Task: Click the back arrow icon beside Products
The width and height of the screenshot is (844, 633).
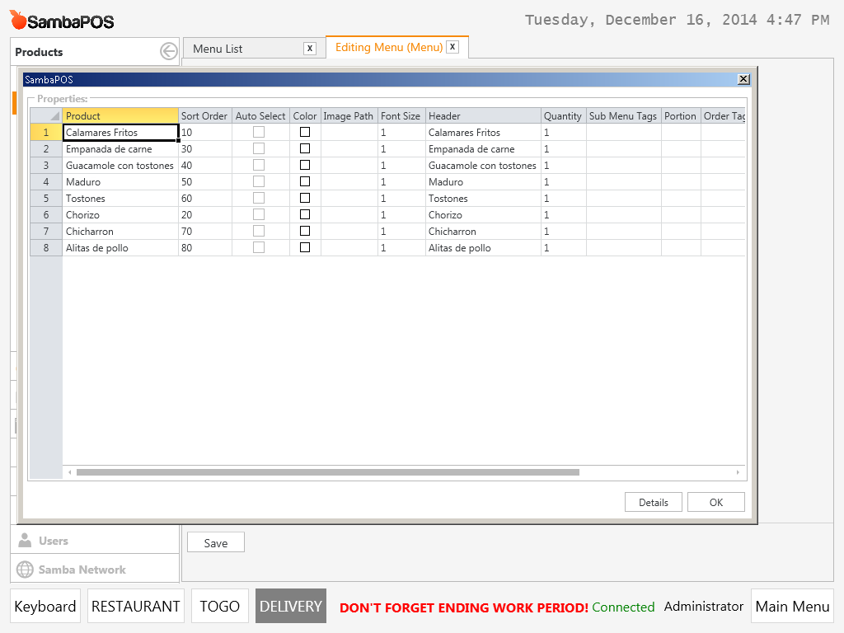Action: [168, 51]
